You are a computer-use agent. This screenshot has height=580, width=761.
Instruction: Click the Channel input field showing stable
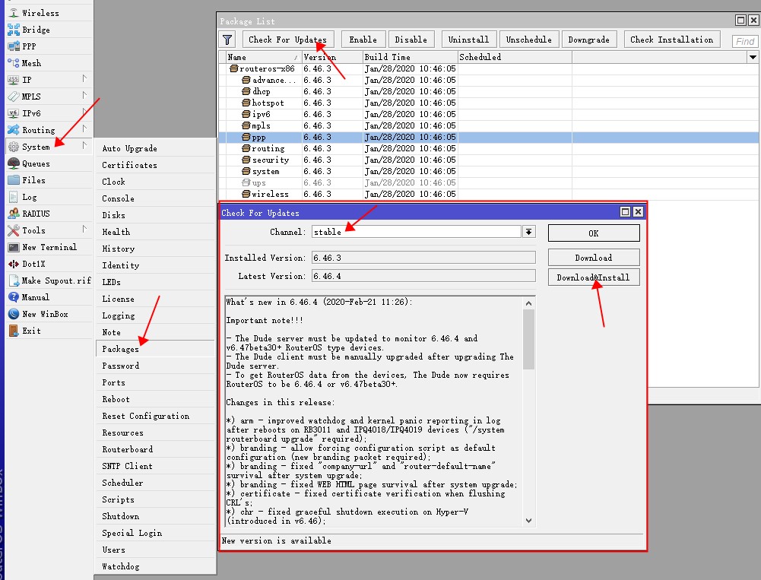[x=417, y=232]
